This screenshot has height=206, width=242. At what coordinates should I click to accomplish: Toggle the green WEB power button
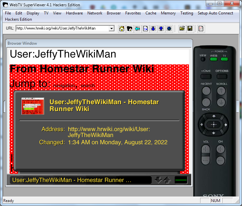(x=214, y=59)
